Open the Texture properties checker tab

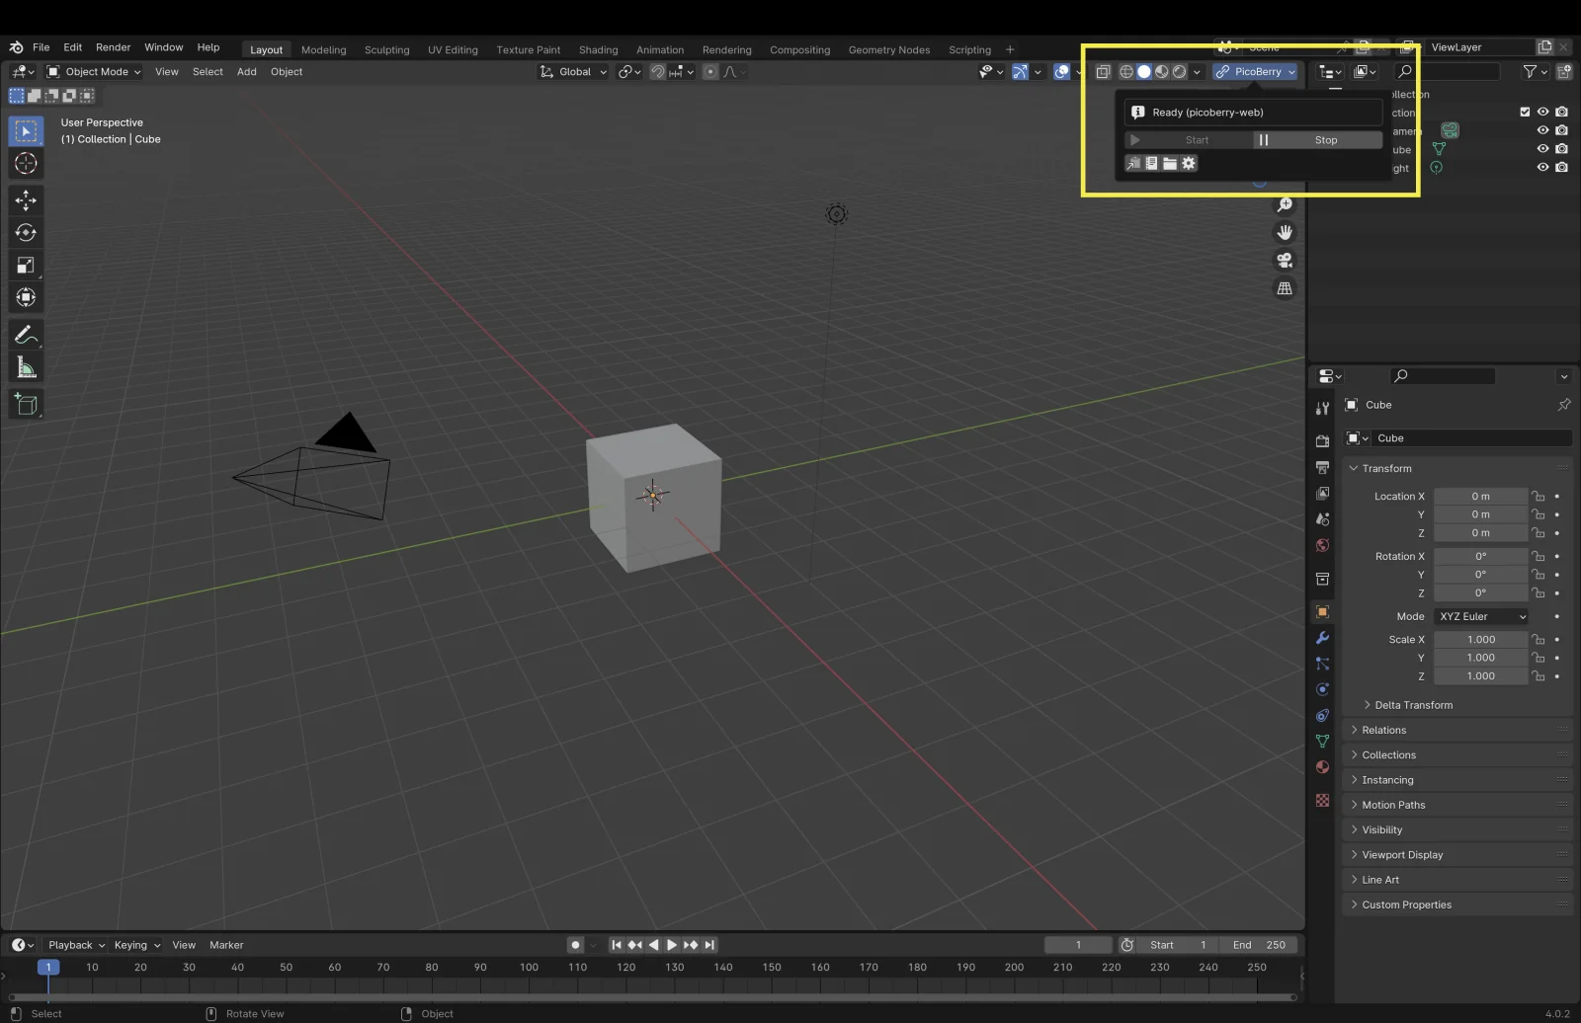pyautogui.click(x=1322, y=800)
